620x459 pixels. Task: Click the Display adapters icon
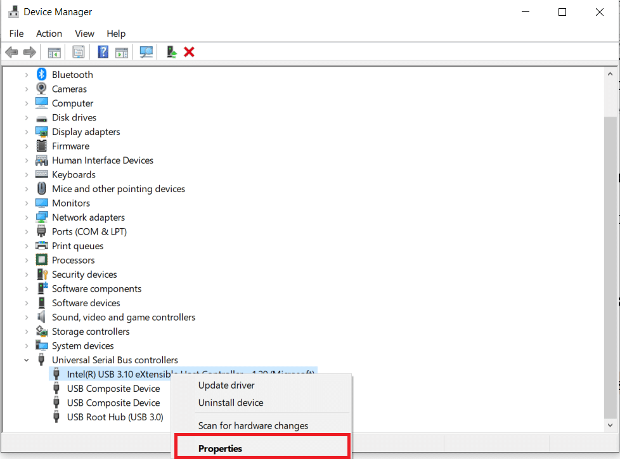coord(41,132)
